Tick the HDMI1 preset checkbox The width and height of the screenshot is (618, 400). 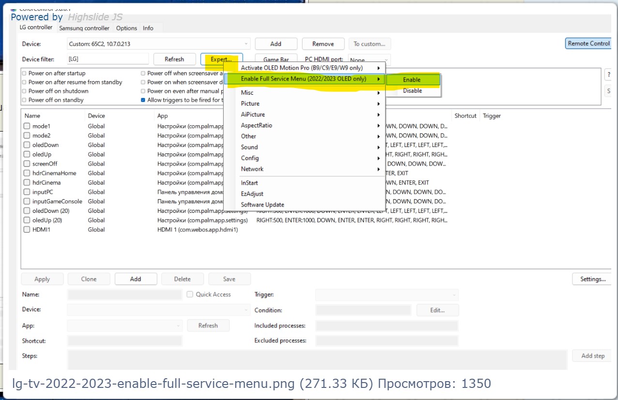[27, 230]
